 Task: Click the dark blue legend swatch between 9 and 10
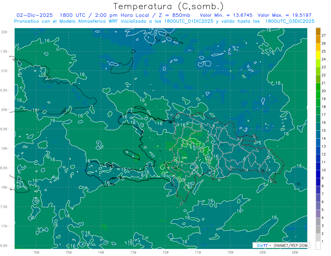(x=318, y=174)
